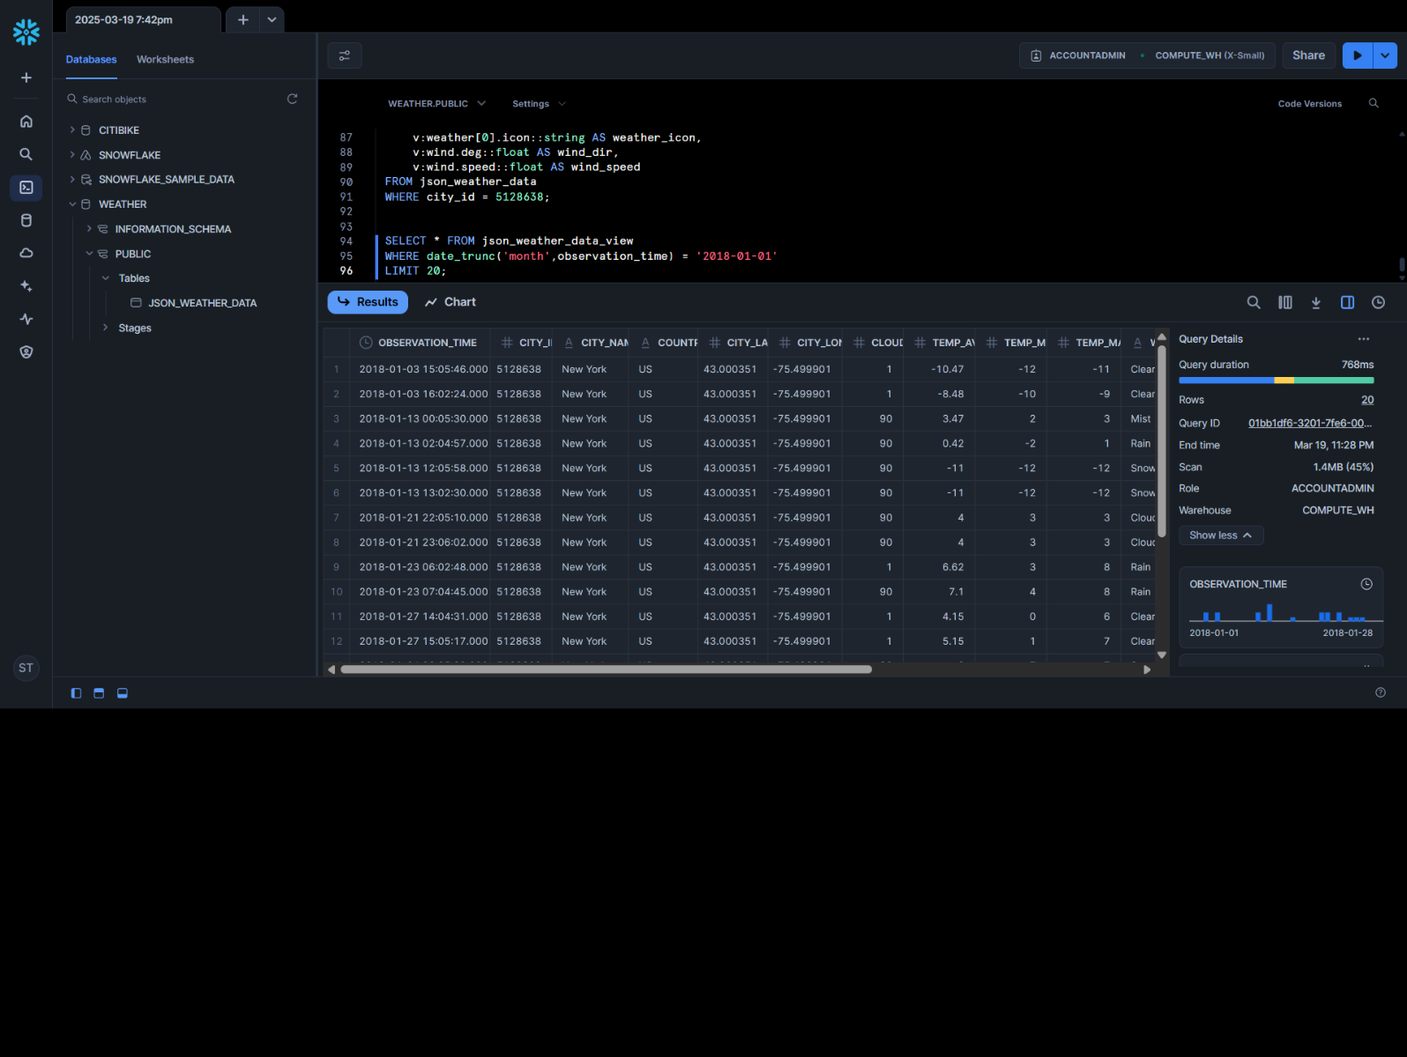Viewport: 1407px width, 1057px height.
Task: Switch to the Worksheets tab
Action: [x=165, y=60]
